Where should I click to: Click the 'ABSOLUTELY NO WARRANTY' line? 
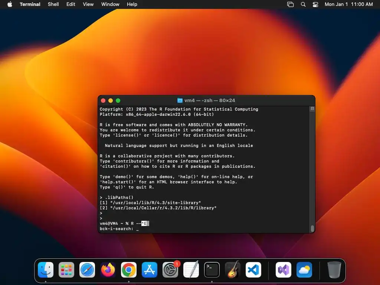tap(174, 125)
